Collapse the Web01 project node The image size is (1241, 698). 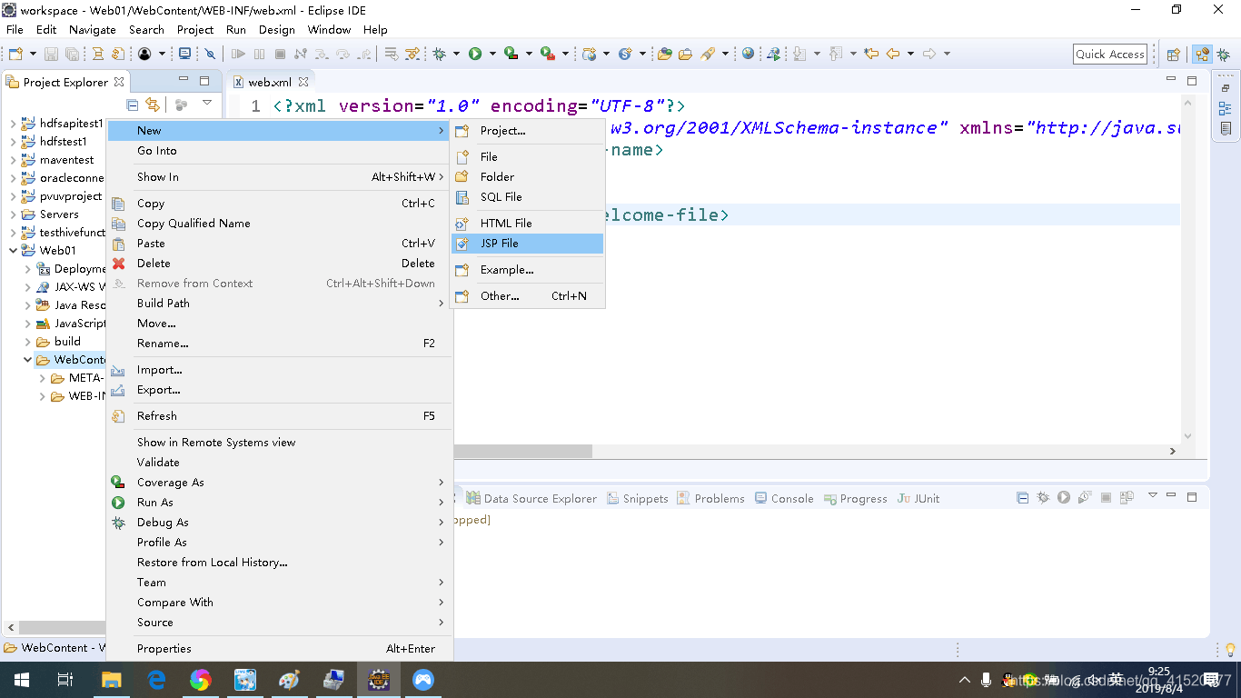click(x=13, y=251)
